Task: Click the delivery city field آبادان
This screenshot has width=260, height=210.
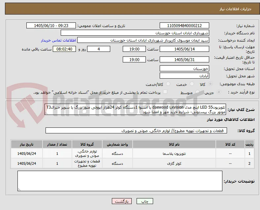Action: 184,76
